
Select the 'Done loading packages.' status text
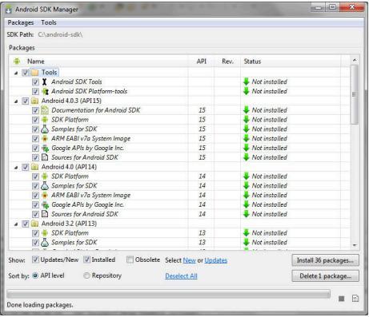40,305
